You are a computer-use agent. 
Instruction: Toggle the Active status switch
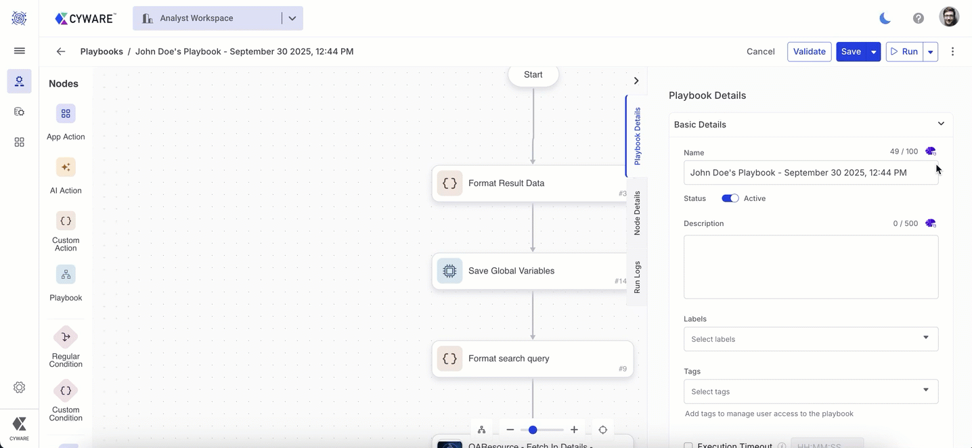(730, 198)
